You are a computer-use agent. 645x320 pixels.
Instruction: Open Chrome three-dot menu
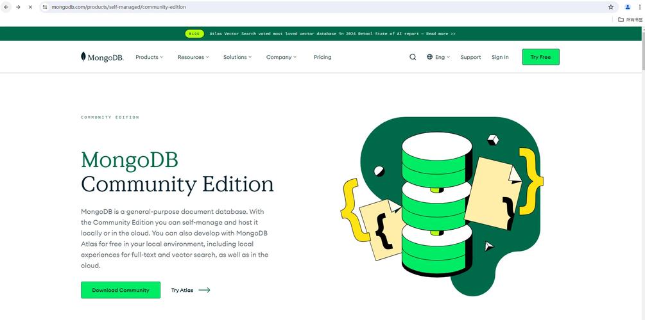pos(640,7)
